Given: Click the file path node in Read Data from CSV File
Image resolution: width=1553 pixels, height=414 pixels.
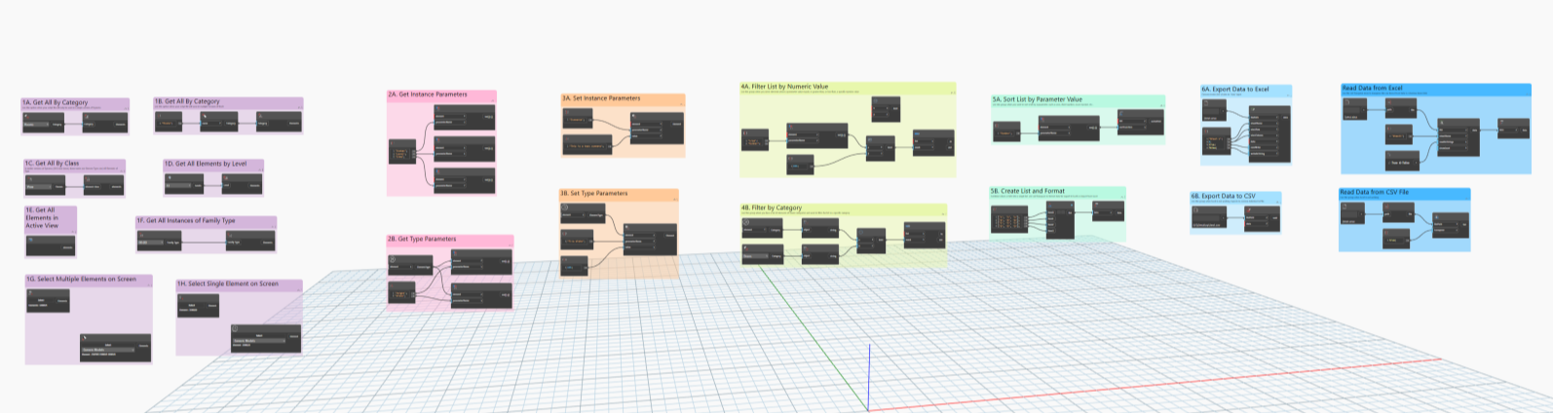Looking at the screenshot, I should 1351,215.
